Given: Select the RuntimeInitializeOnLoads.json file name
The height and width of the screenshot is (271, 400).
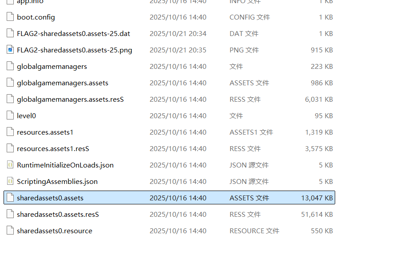Looking at the screenshot, I should tap(65, 165).
